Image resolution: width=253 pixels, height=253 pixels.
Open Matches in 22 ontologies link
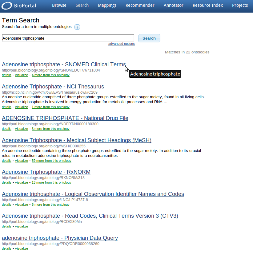coord(187,52)
